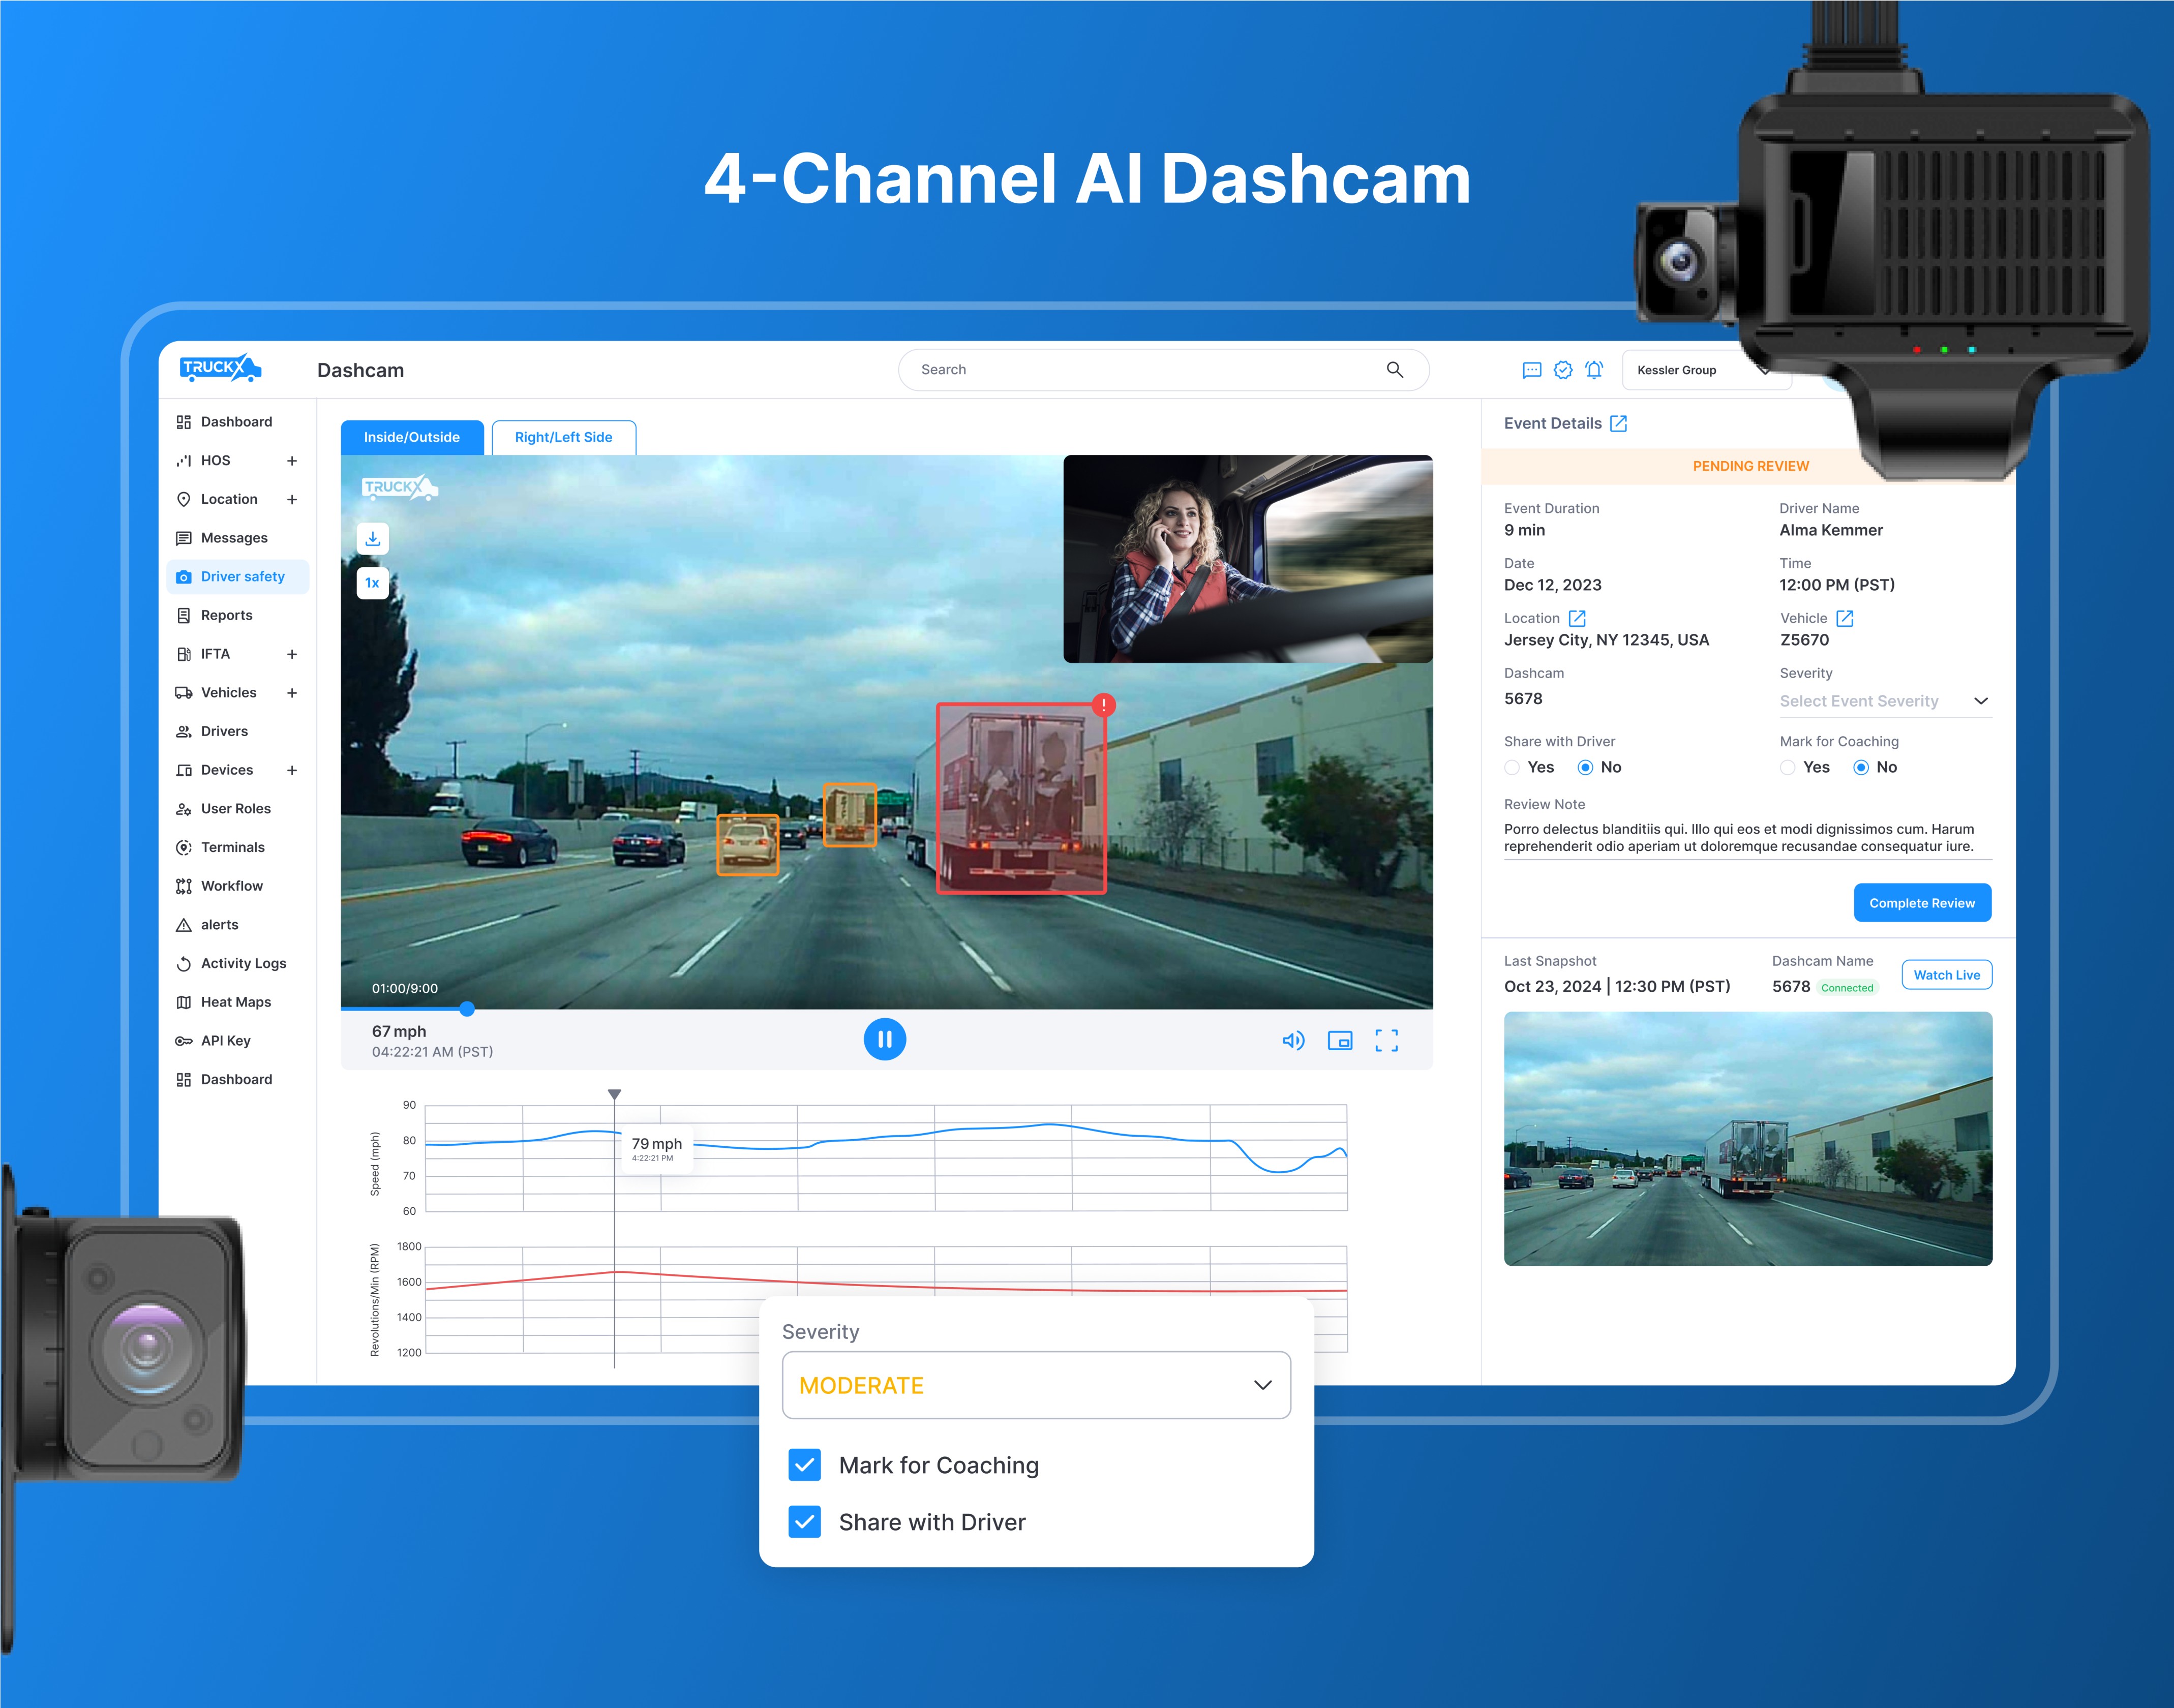Switch to the Right/Left Side tab
This screenshot has width=2174, height=1708.
(x=564, y=436)
